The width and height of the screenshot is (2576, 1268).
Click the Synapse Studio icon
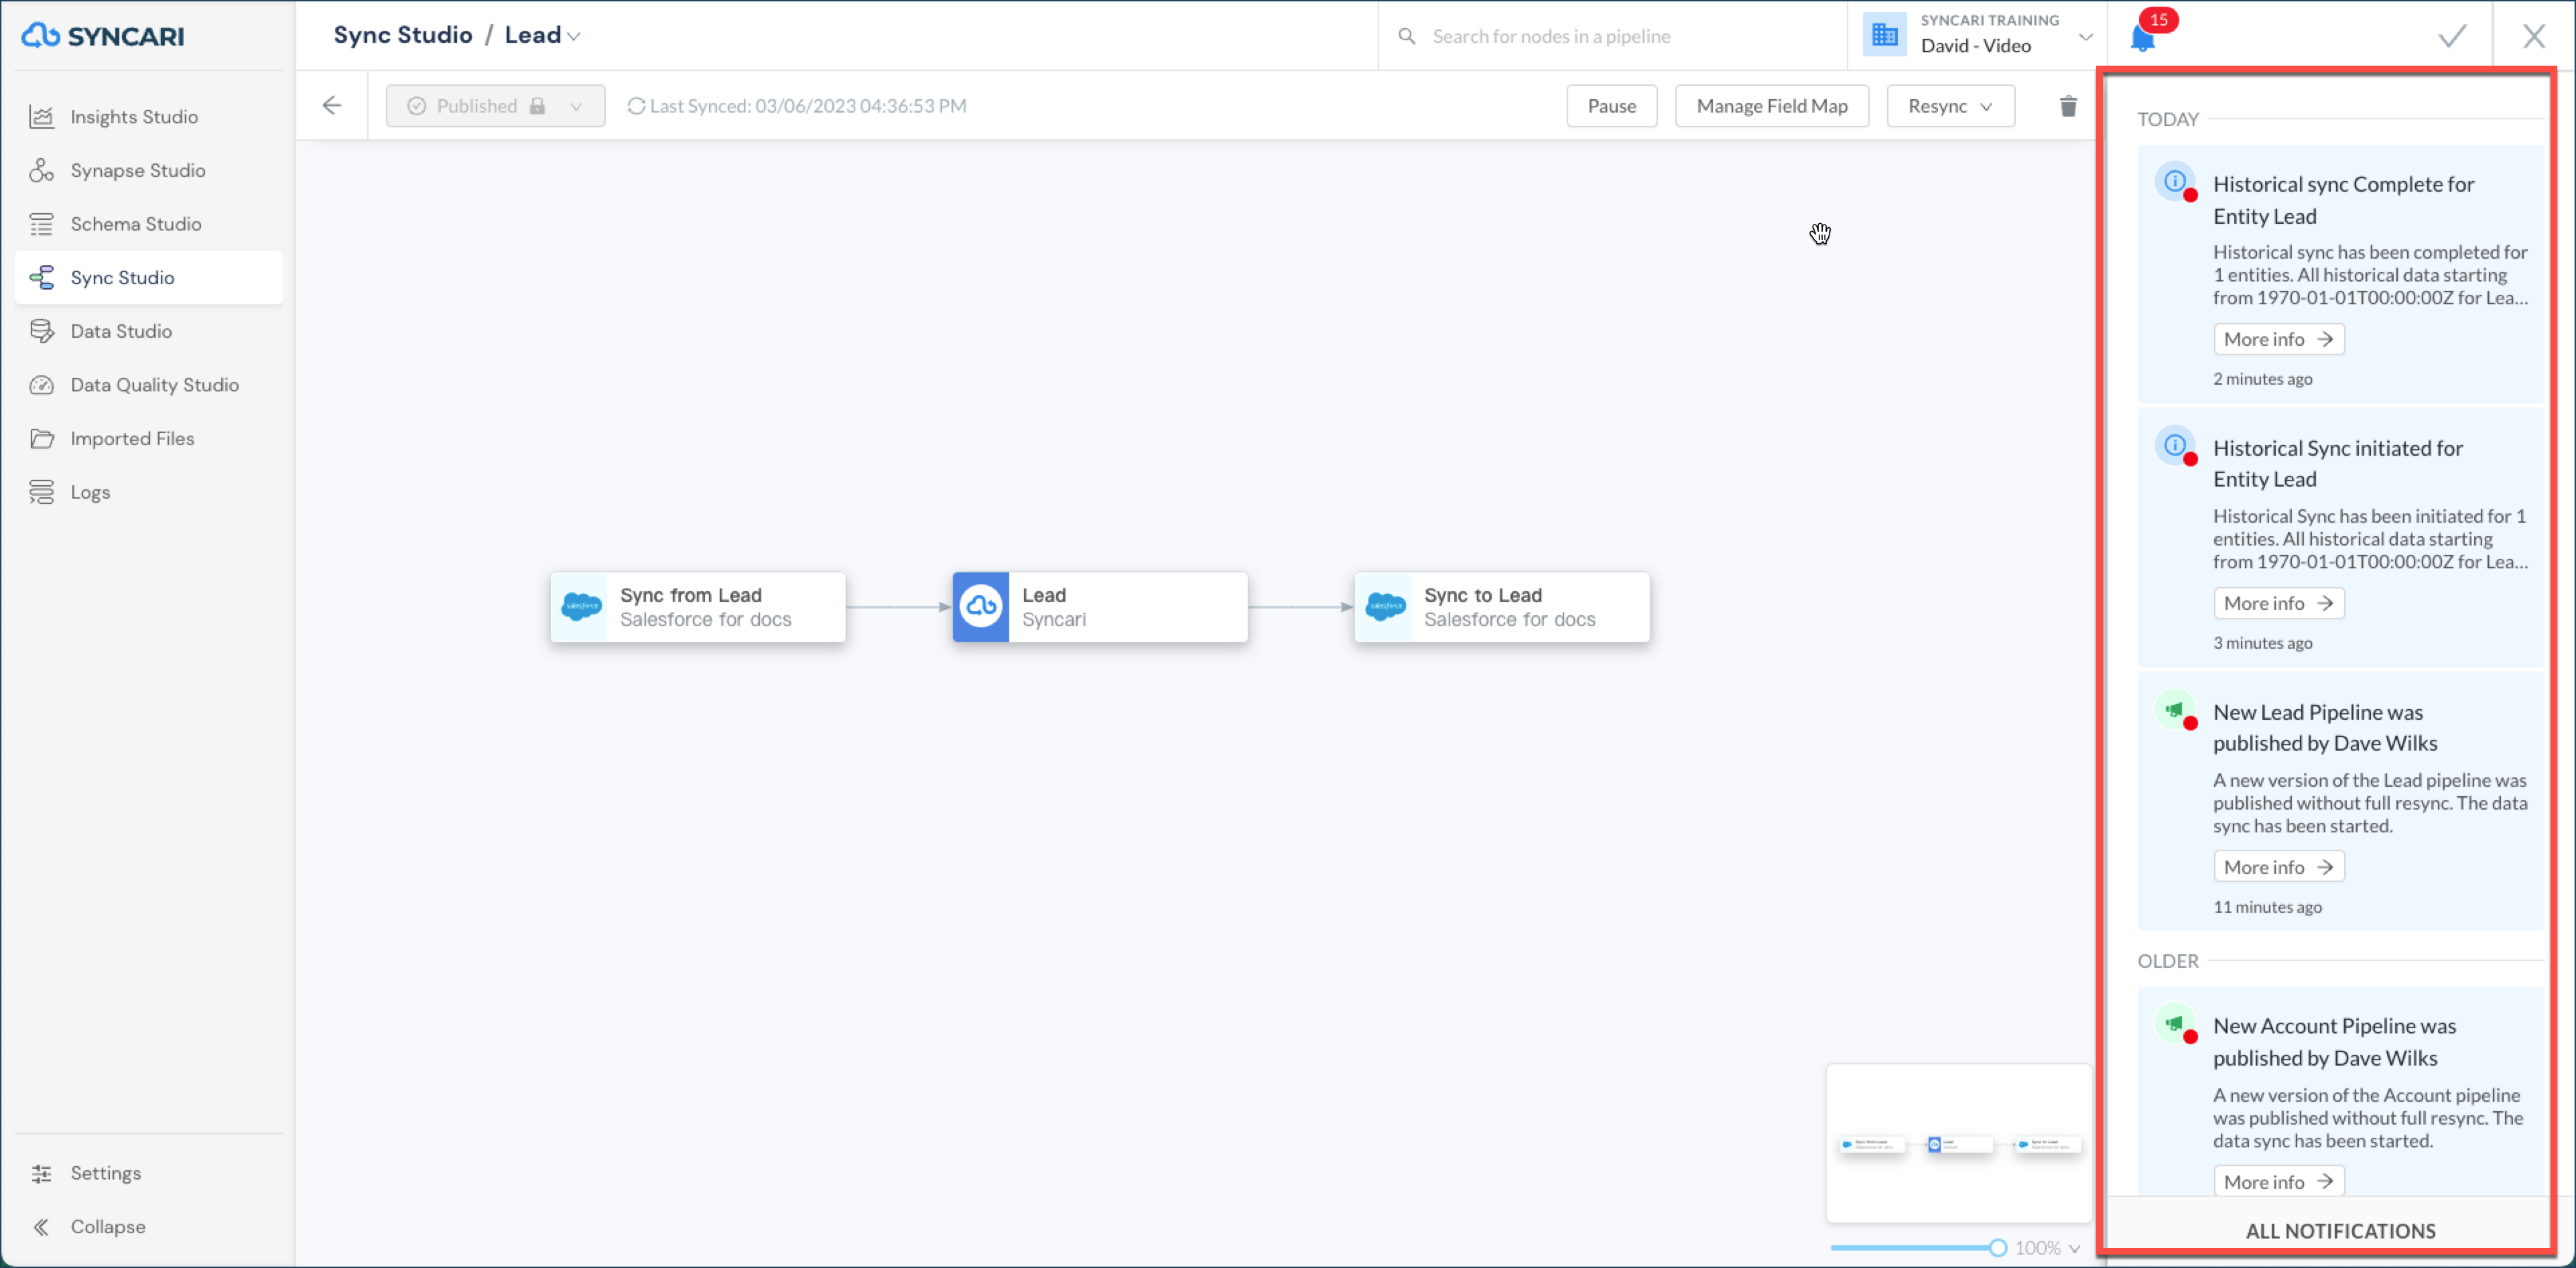click(42, 170)
